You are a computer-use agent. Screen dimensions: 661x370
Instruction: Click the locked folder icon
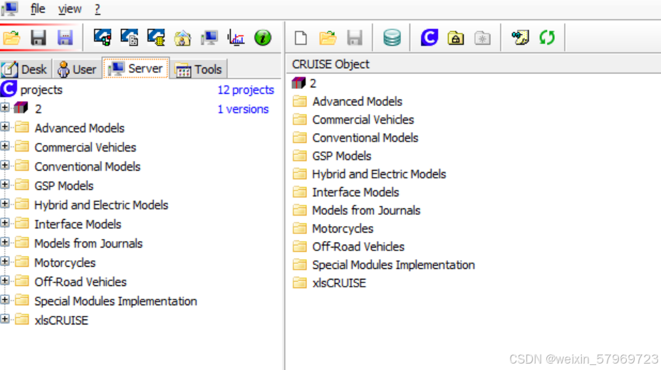tap(456, 38)
